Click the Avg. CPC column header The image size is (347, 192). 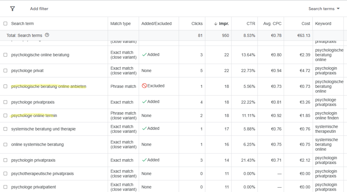point(272,24)
